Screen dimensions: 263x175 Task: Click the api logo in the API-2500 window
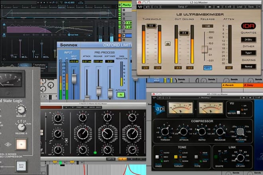pyautogui.click(x=159, y=109)
